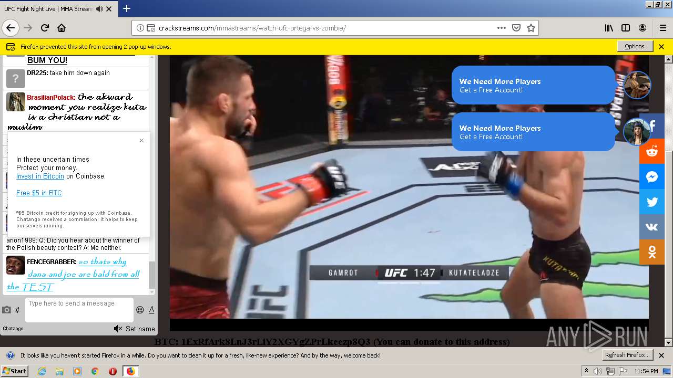
Task: Share on Reddit via sidebar icon
Action: (652, 151)
